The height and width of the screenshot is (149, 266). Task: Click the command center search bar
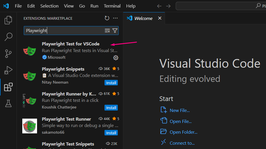coord(221,6)
